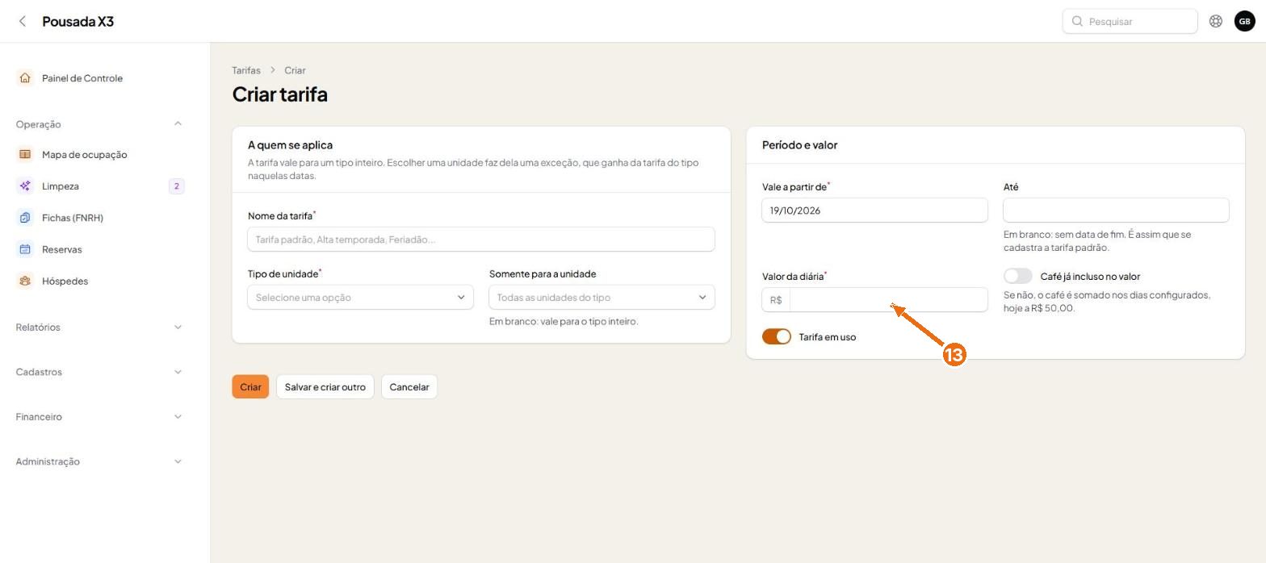The height and width of the screenshot is (563, 1266).
Task: Expand the Financeiro sidebar group
Action: [x=99, y=416]
